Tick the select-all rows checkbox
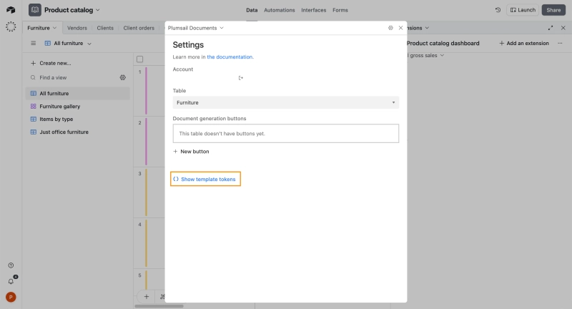Viewport: 572px width, 309px height. pos(139,59)
